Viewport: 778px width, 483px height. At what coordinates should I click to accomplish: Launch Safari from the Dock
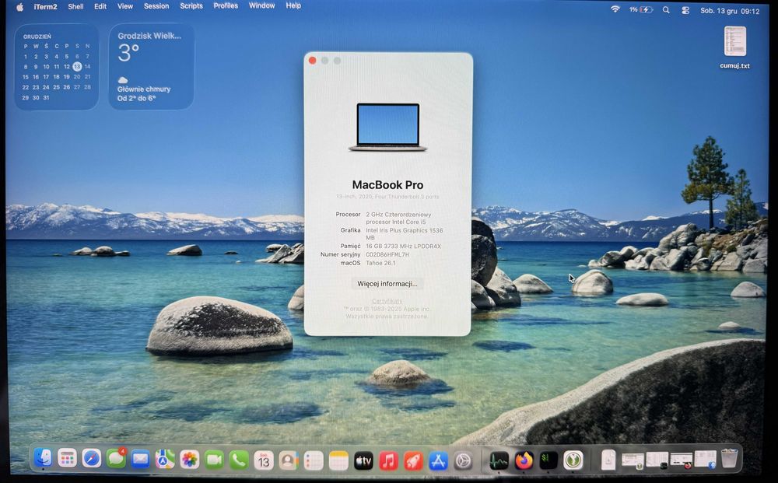[x=91, y=459]
